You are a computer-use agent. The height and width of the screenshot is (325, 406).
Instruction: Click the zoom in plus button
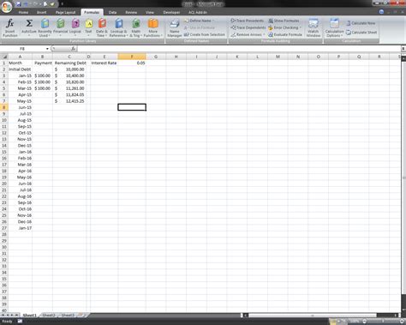[402, 322]
